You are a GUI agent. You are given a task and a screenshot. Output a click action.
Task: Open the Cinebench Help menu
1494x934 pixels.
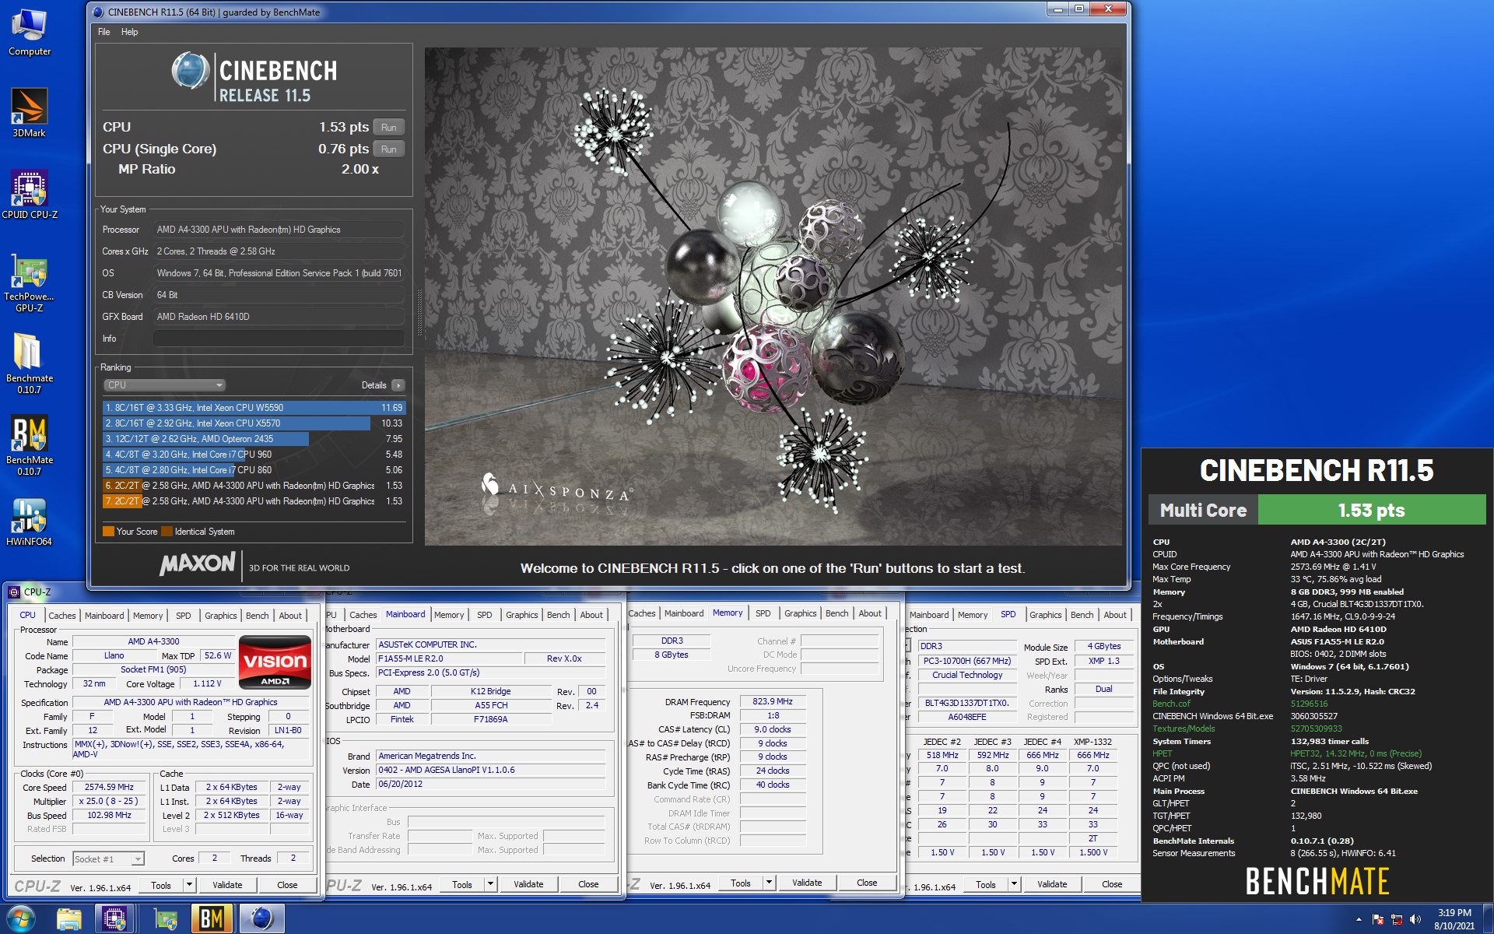click(129, 32)
